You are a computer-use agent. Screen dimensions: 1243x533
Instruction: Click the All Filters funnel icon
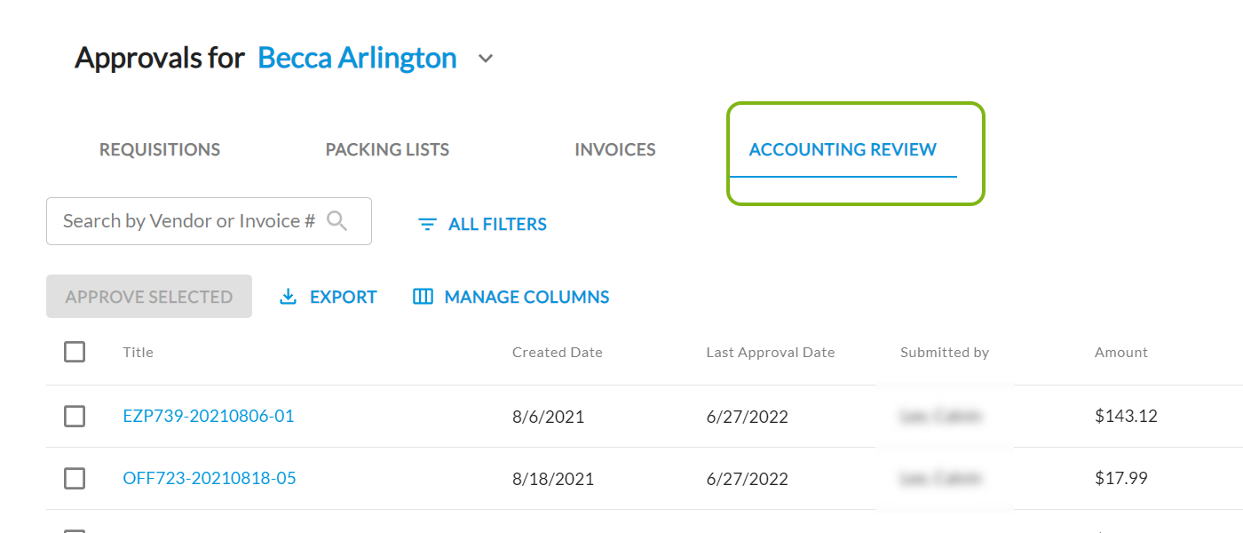(427, 225)
